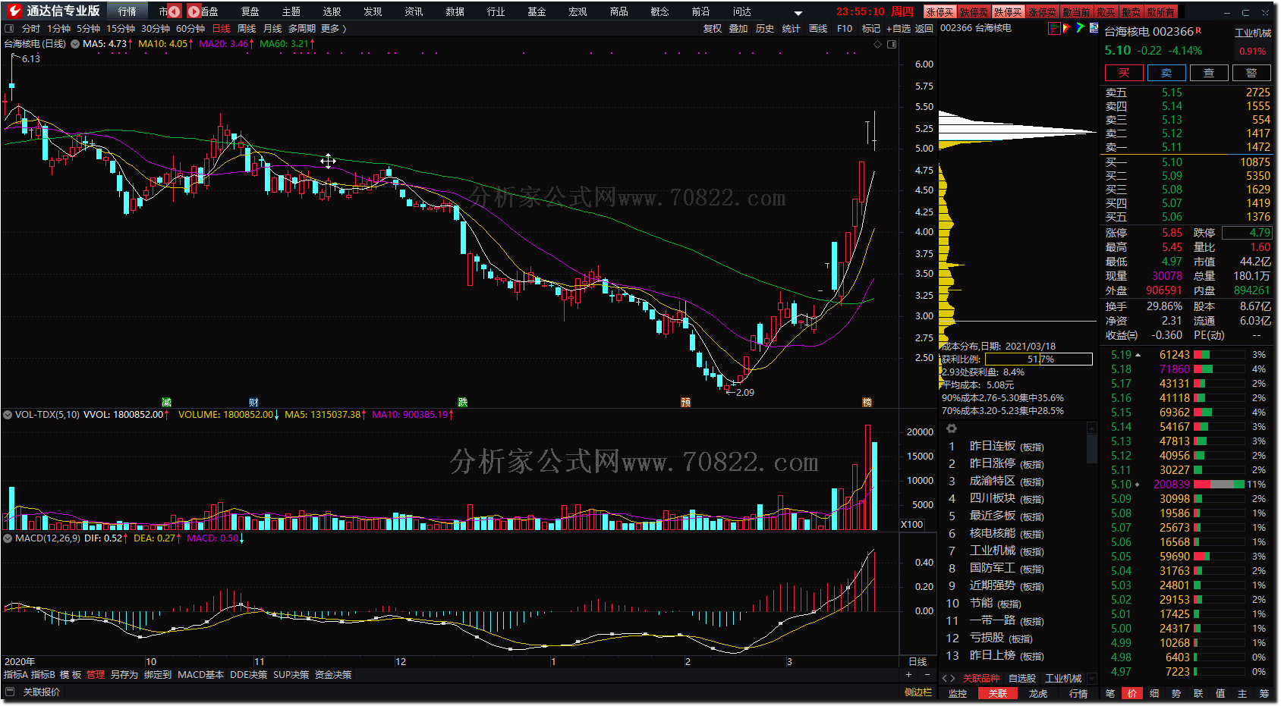
Task: Click the 涨停买 quick-order button
Action: click(940, 11)
